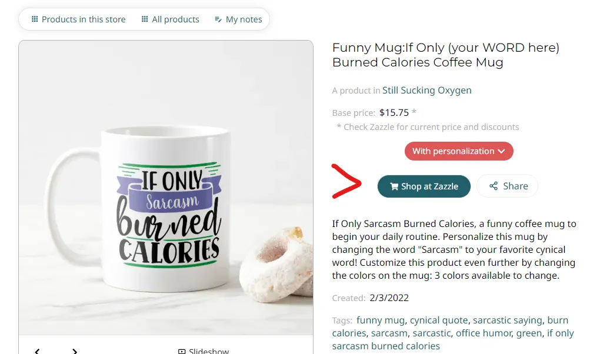610x354 pixels.
Task: Open the Still Sucking Oxygen store link
Action: pyautogui.click(x=427, y=90)
